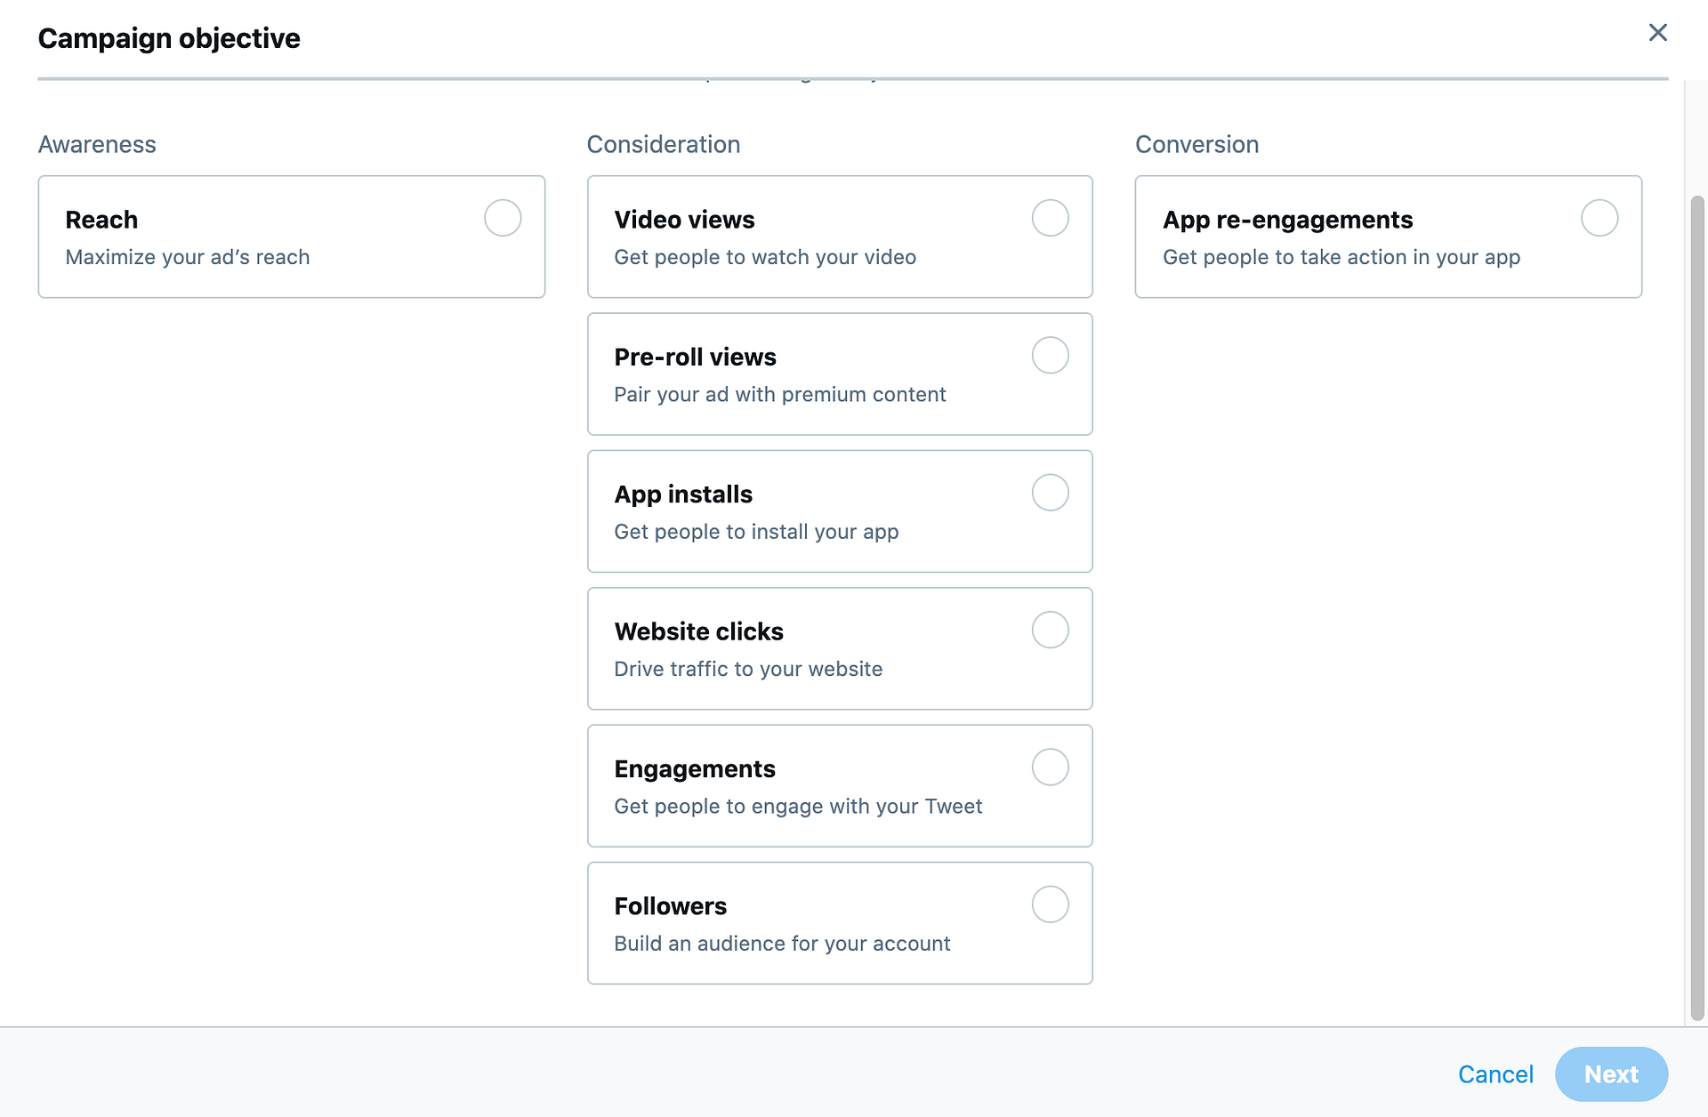Screen dimensions: 1708x1117
Task: Click the Next button
Action: [1611, 1074]
